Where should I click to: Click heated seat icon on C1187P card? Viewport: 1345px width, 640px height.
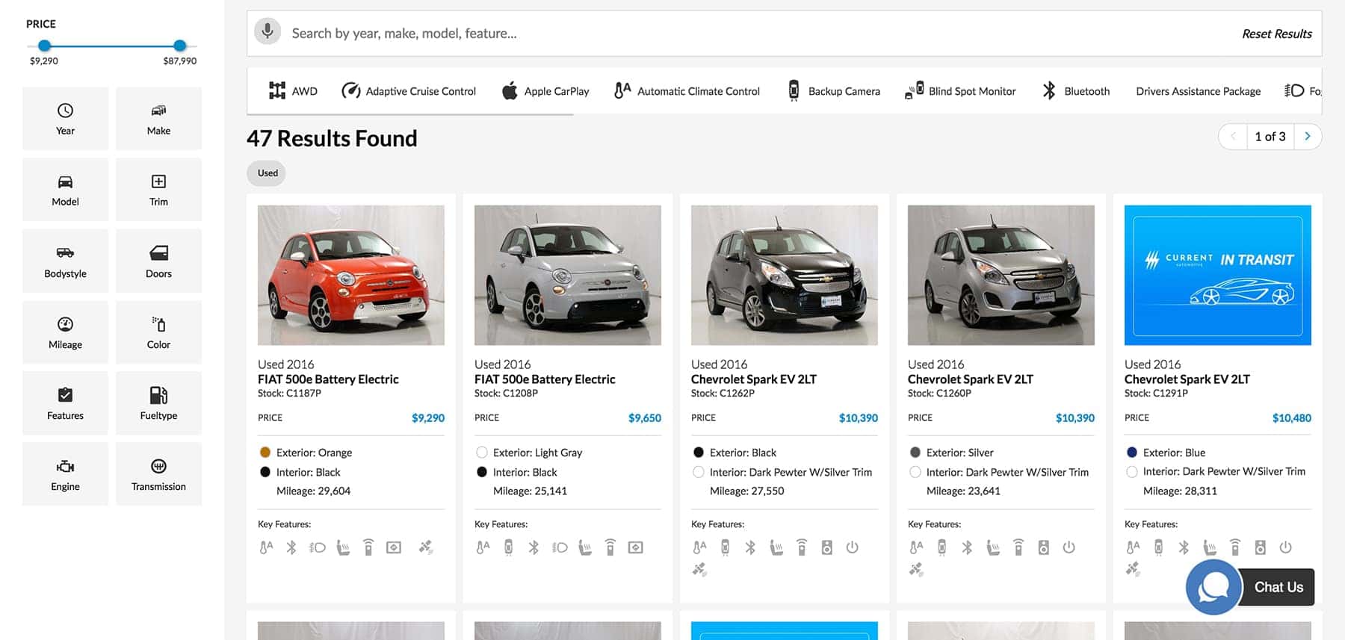[343, 547]
